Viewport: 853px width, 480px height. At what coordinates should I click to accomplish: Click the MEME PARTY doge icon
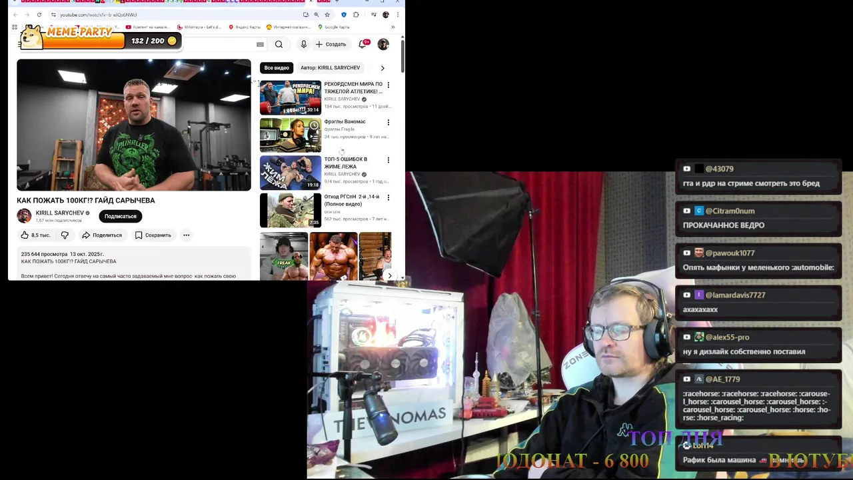click(31, 37)
